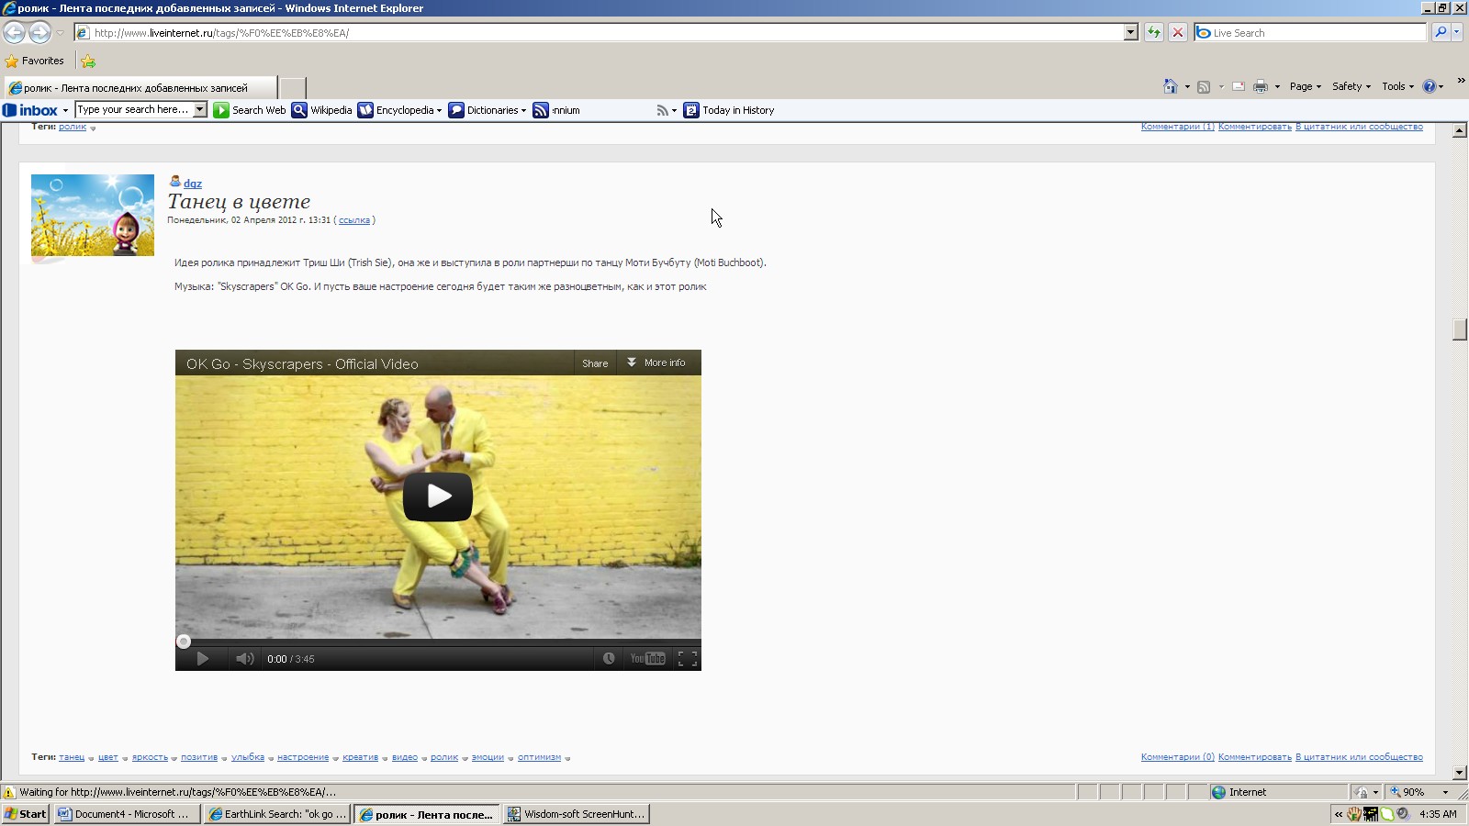Go forward with the browser Forward arrow
This screenshot has height=826, width=1469.
39,32
